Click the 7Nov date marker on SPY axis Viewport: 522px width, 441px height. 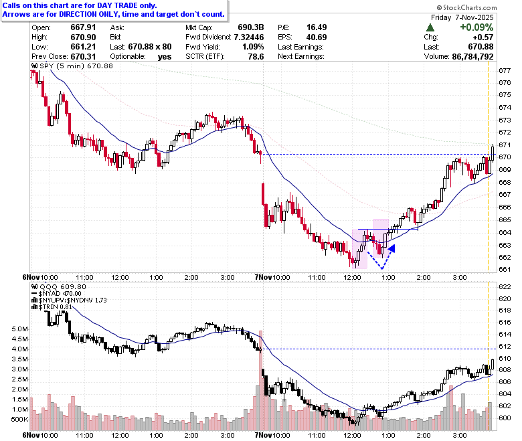tap(263, 277)
